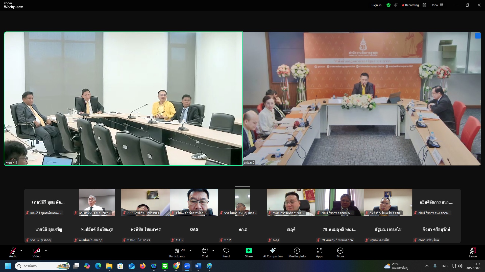Open the Apps icon

319,251
